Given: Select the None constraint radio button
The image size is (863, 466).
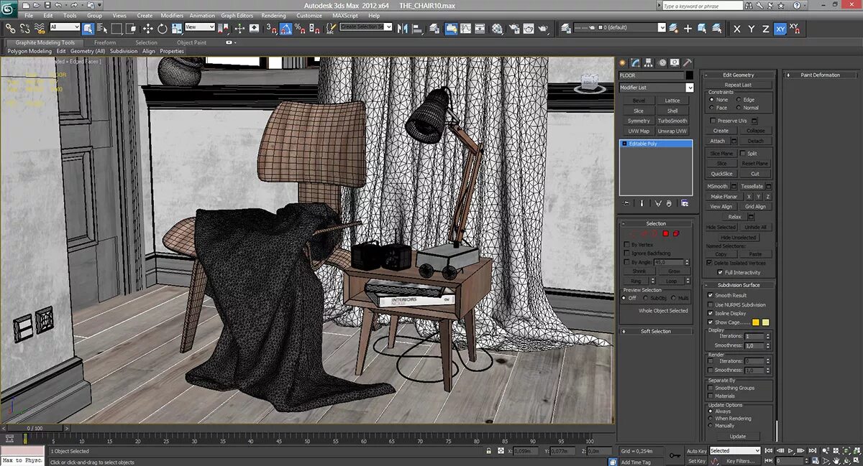Looking at the screenshot, I should pyautogui.click(x=712, y=99).
